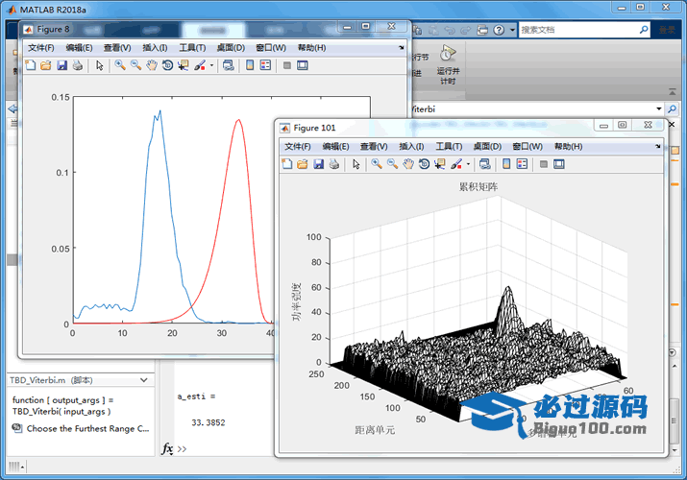This screenshot has height=480, width=687.
Task: Open editor actions circle arrow at right
Action: (672, 352)
